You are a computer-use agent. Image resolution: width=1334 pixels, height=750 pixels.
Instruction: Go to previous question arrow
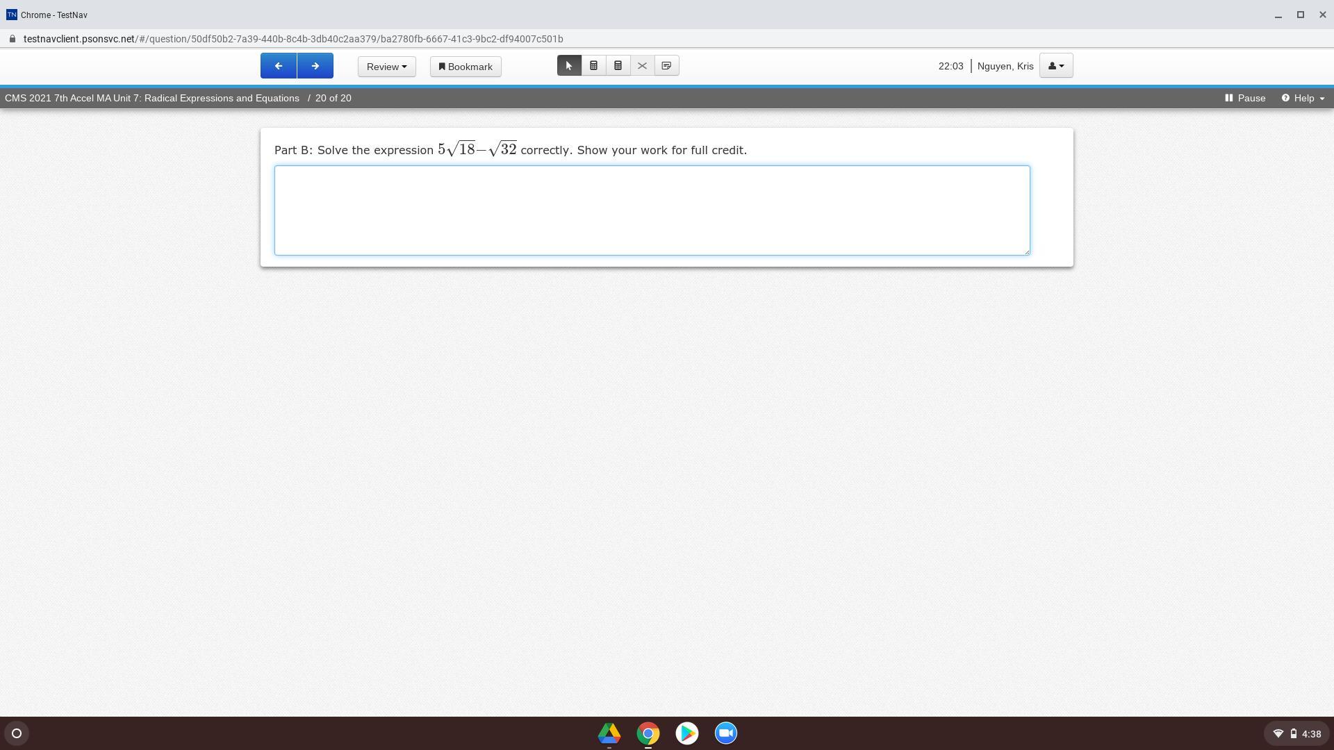(x=279, y=66)
